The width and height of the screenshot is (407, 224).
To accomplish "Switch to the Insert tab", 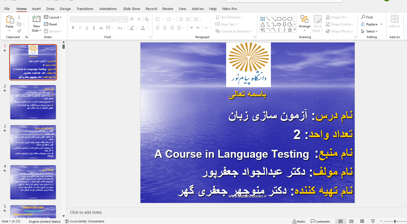I will (x=36, y=9).
